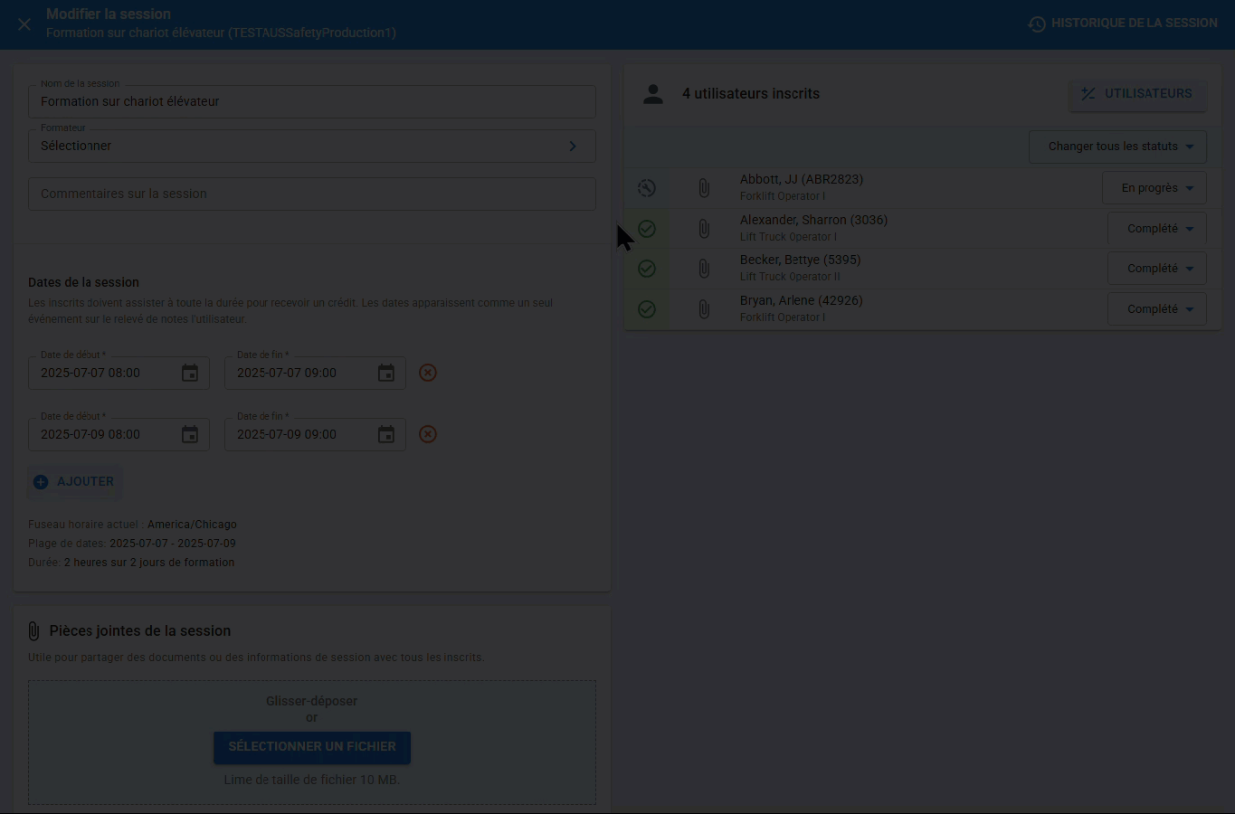Open the 'Changer tous les statuts' dropdown
The height and width of the screenshot is (814, 1235).
pyautogui.click(x=1118, y=147)
